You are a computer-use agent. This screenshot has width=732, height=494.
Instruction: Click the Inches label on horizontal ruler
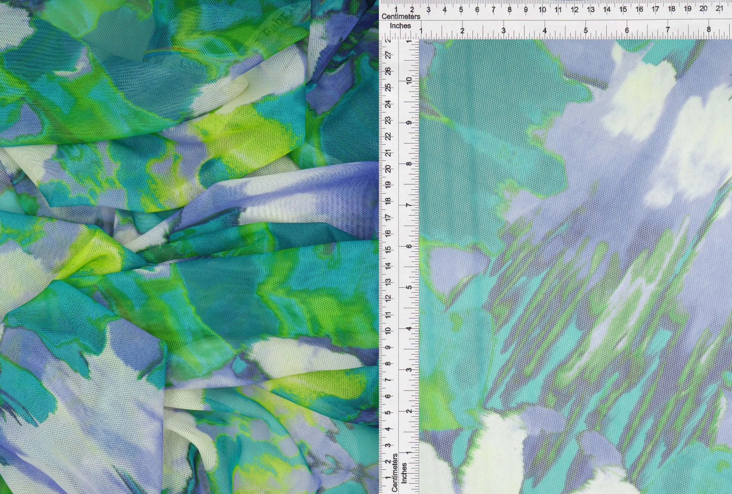(400, 26)
